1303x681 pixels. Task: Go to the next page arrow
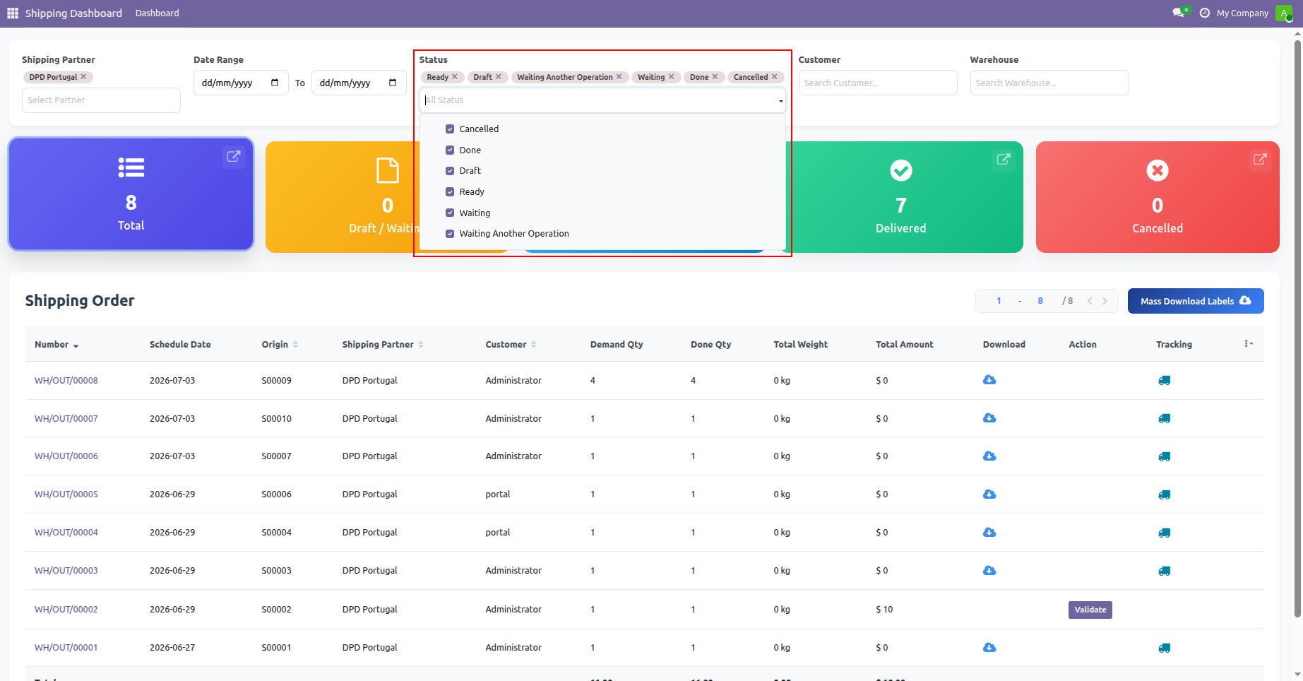point(1105,301)
